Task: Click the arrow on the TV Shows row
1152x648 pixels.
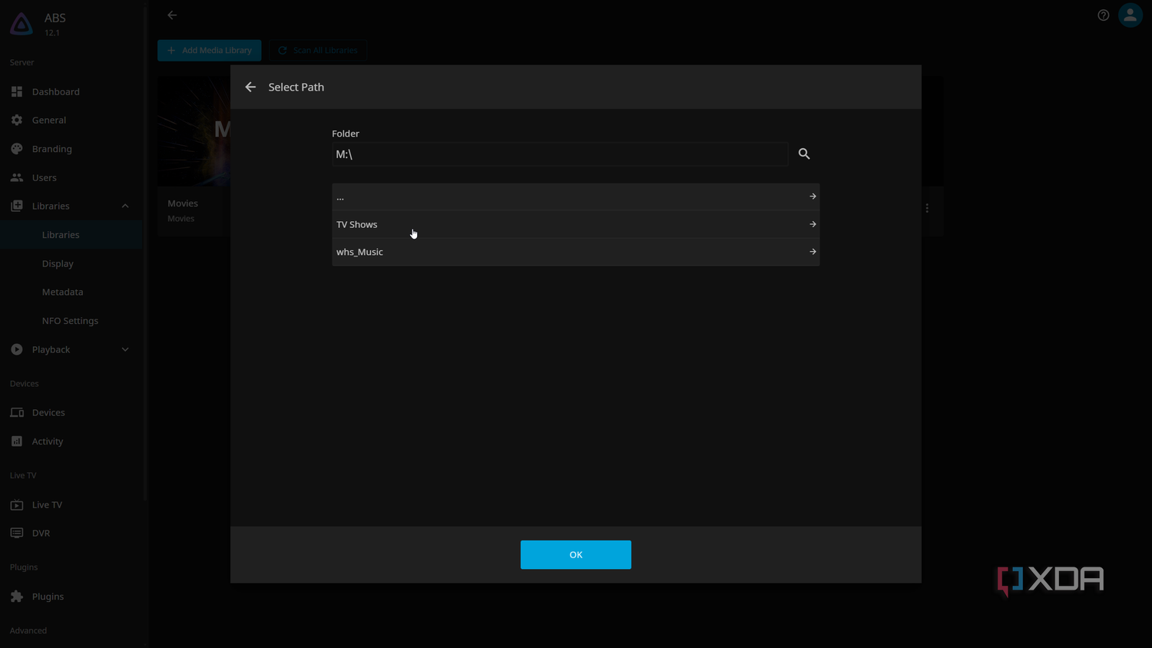Action: click(813, 224)
